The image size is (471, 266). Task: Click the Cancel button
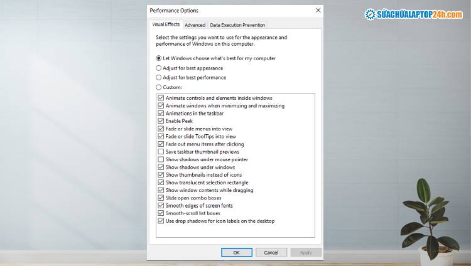(x=271, y=252)
